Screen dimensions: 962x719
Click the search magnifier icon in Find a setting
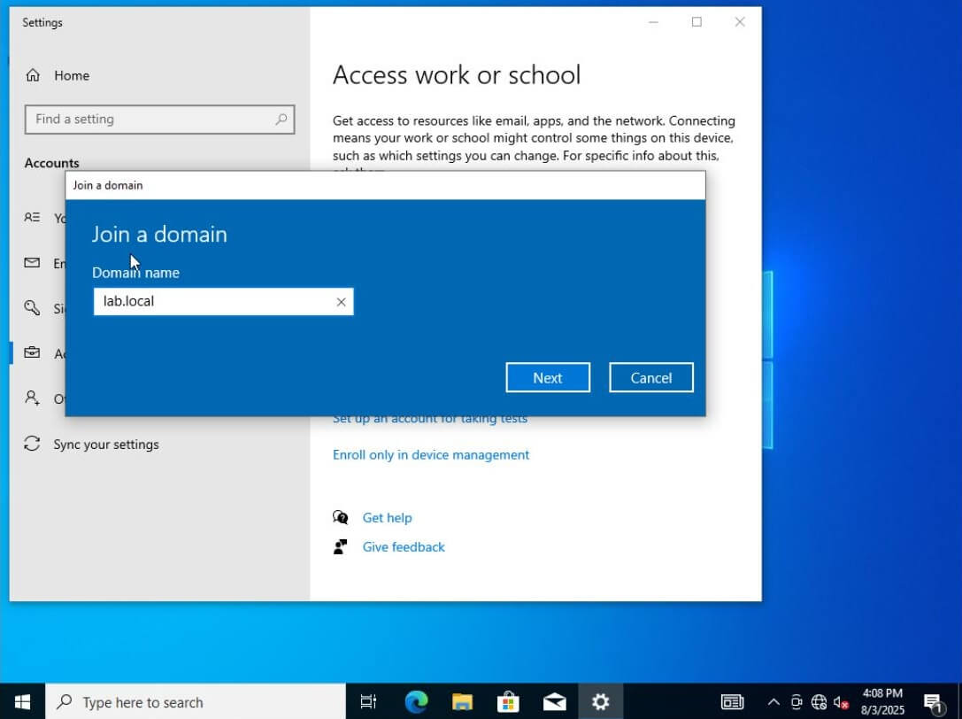pos(281,120)
